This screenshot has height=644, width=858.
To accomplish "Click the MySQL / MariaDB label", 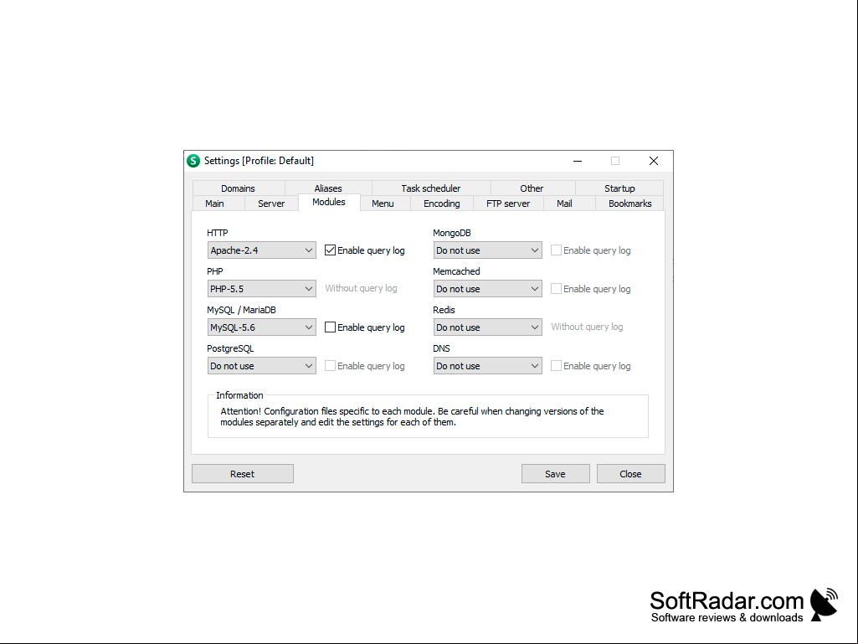I will coord(241,310).
